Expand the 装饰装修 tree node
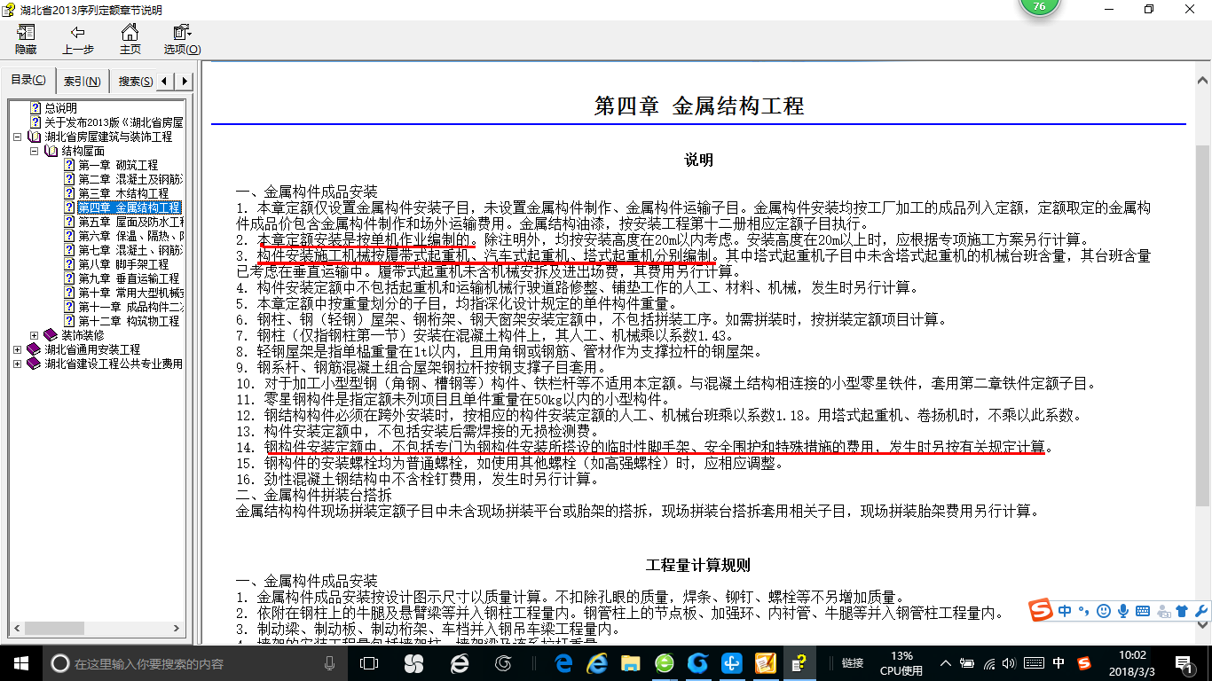Image resolution: width=1212 pixels, height=681 pixels. pyautogui.click(x=35, y=335)
